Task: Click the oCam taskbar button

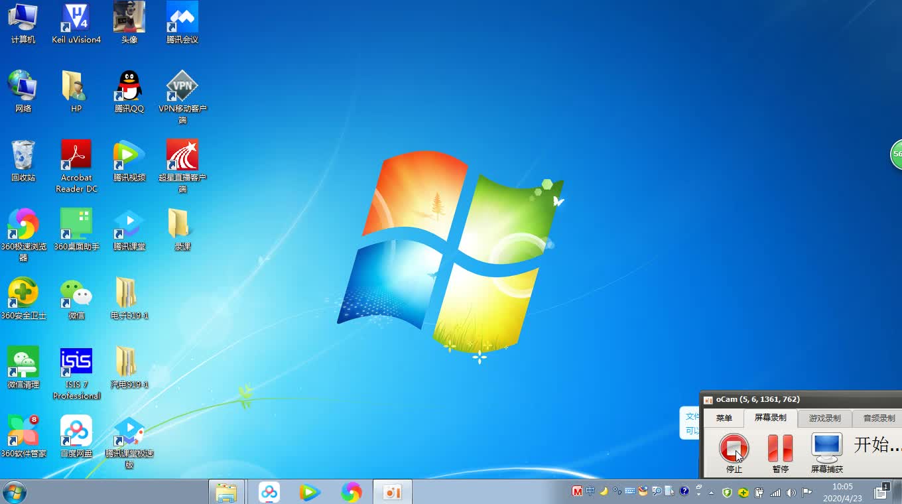Action: pyautogui.click(x=393, y=492)
